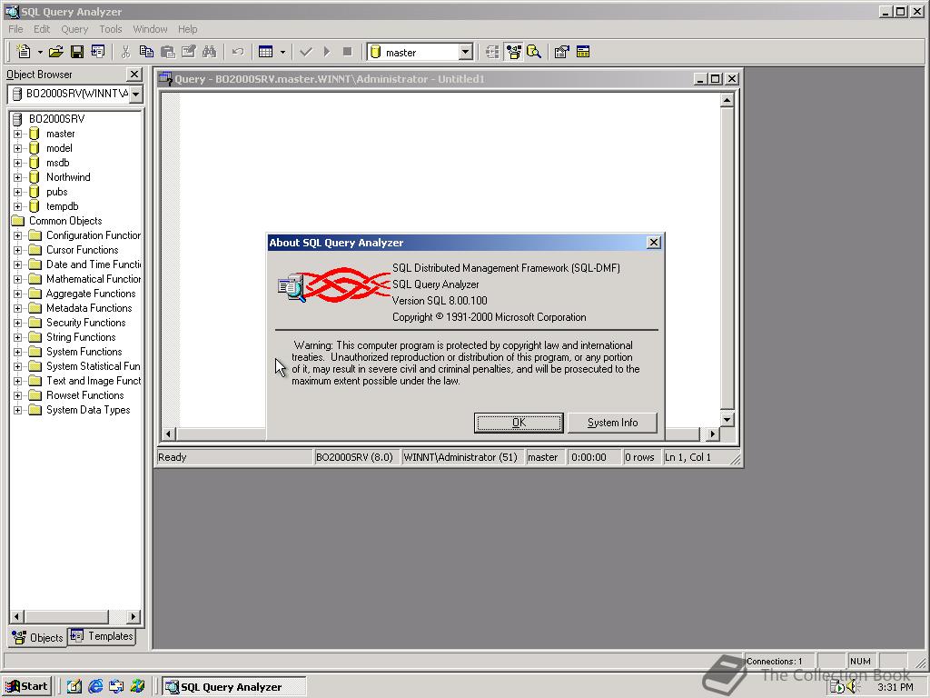Screen dimensions: 930x698
Task: Click the Object Search magnifier icon
Action: point(534,52)
